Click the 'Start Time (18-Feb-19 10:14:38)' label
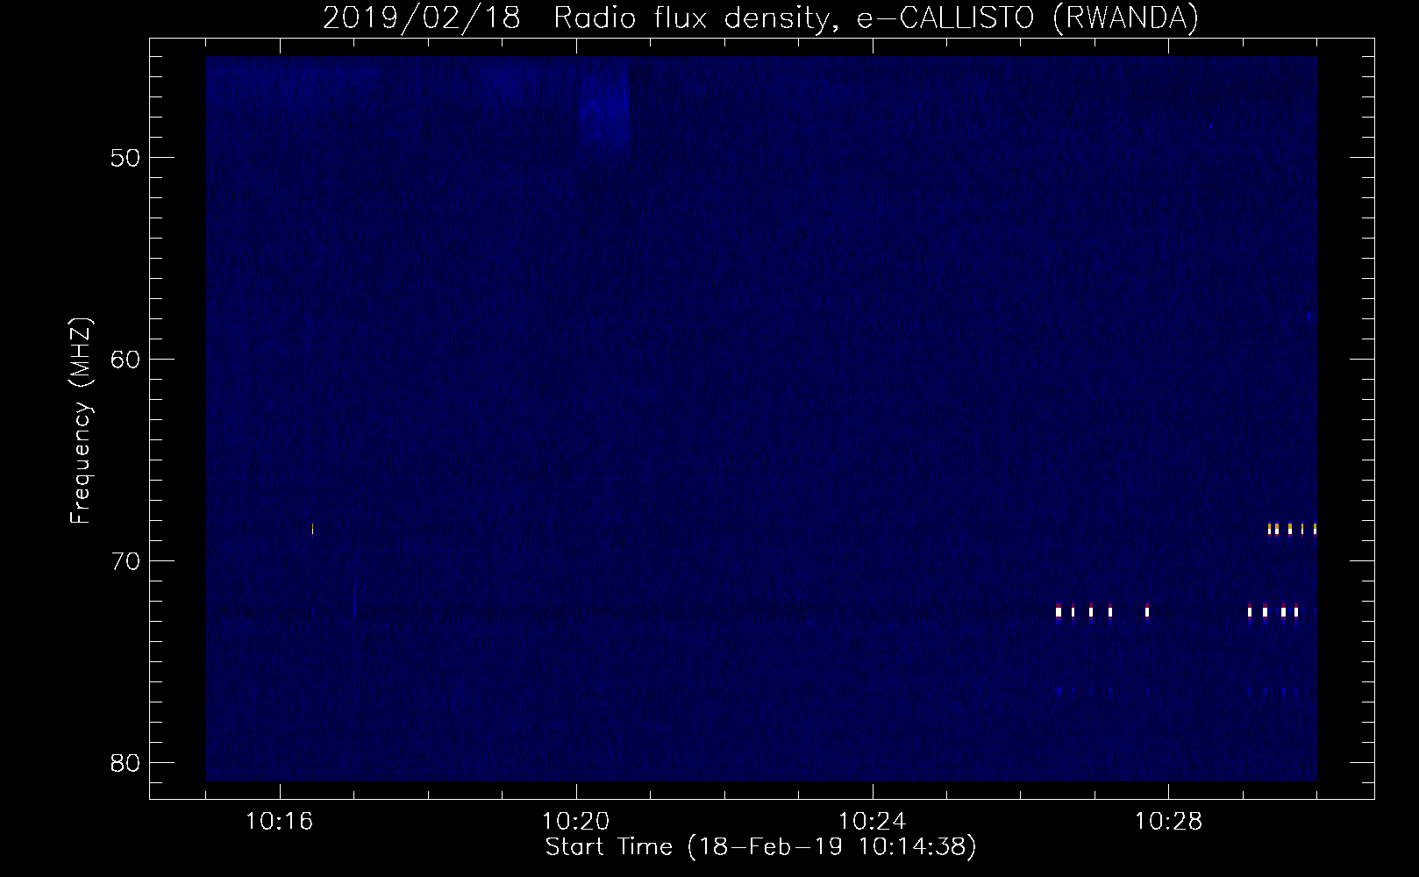Screen dimensions: 1419x877 pos(760,847)
